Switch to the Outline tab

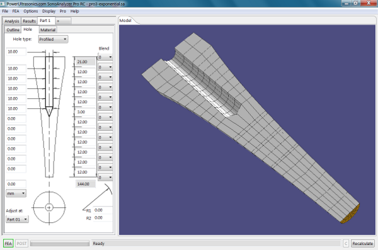pos(13,30)
